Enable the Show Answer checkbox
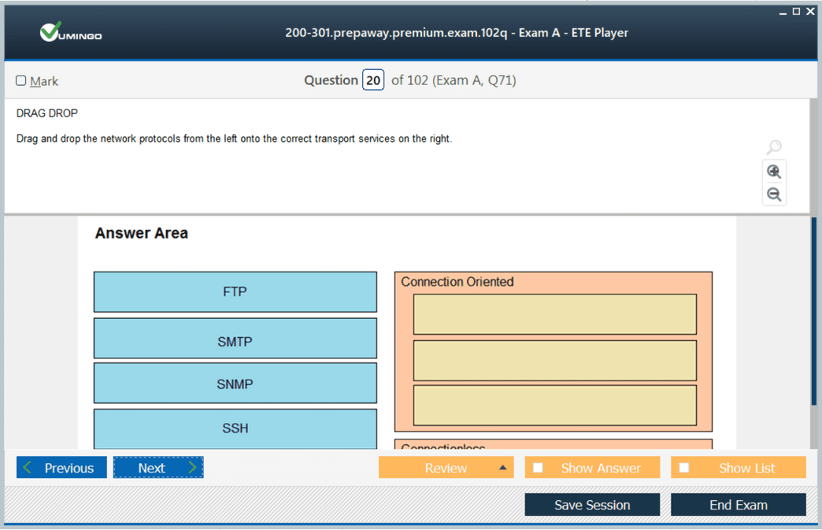 pyautogui.click(x=538, y=468)
